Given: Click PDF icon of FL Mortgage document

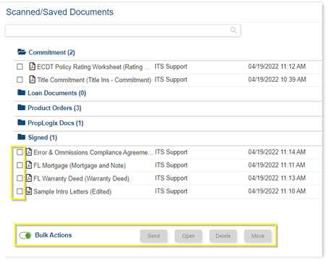Looking at the screenshot, I should point(29,165).
